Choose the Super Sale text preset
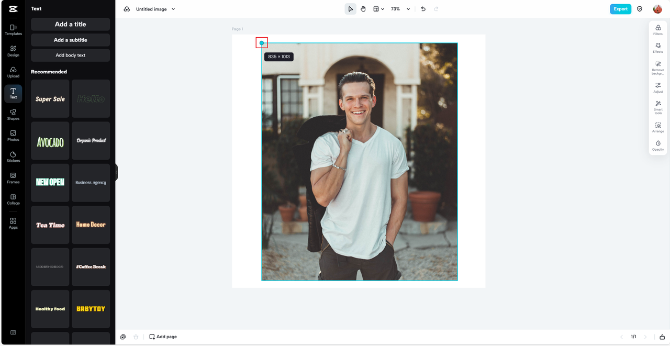The image size is (670, 346). click(x=50, y=98)
